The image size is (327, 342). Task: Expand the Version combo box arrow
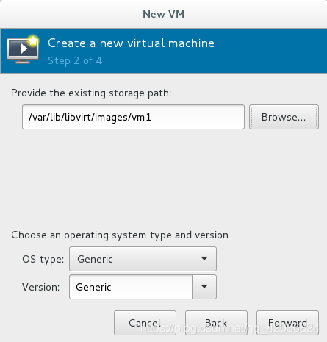(204, 287)
